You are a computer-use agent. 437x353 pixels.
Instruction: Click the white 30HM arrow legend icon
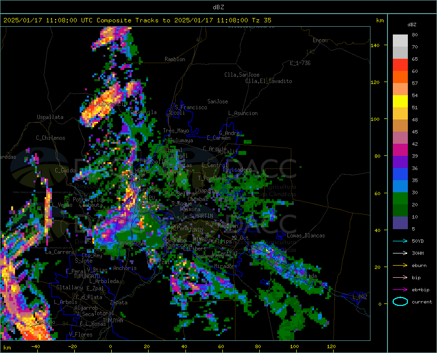point(400,253)
